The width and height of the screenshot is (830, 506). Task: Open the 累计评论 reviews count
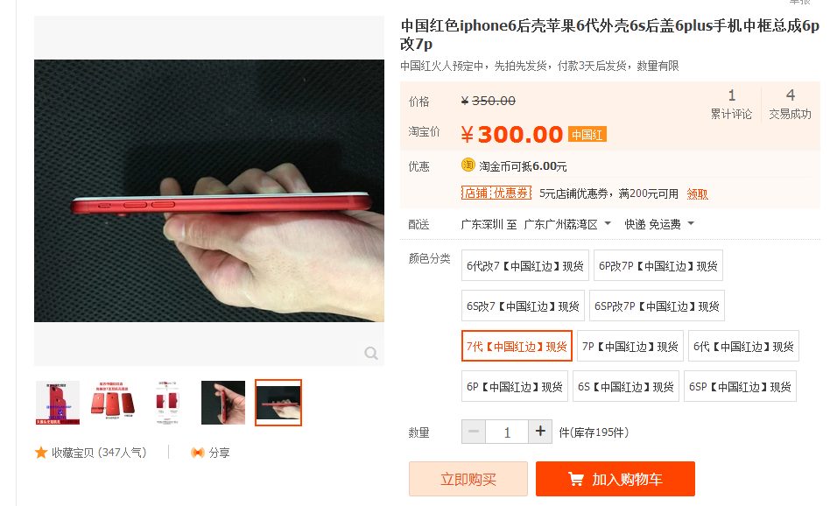coord(731,104)
